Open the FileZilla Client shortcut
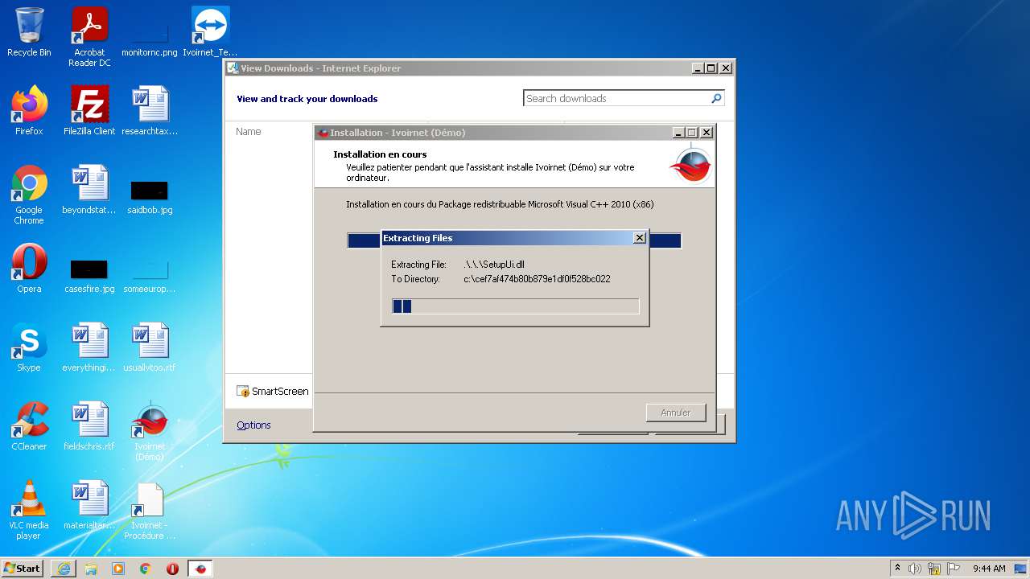 (89, 110)
